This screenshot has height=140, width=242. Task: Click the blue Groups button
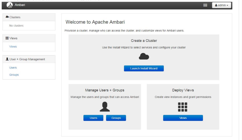pos(116,118)
